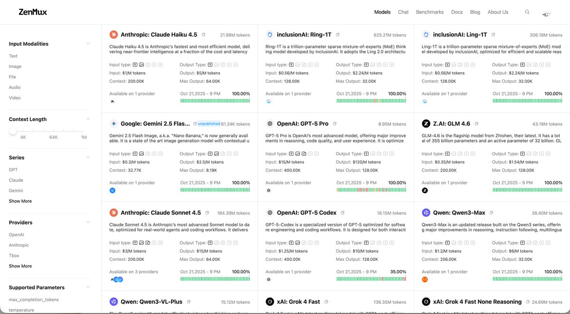Viewport: 570px width, 314px height.
Task: Filter models by Claude series
Action: [x=16, y=180]
